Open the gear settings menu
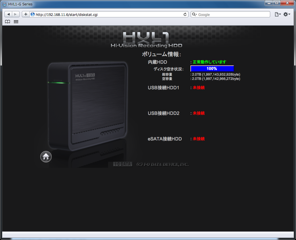This screenshot has height=240, width=296. tap(287, 15)
